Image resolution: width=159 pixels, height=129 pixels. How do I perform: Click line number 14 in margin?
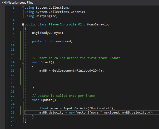[13, 62]
